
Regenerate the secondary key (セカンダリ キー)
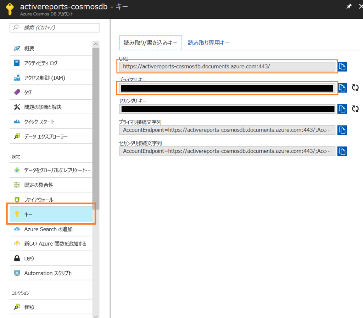(x=355, y=109)
